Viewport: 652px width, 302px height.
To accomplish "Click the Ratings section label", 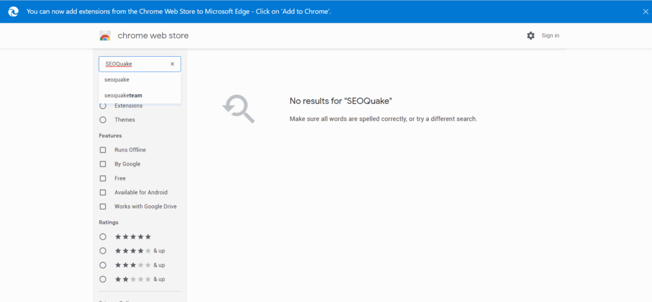I will (108, 222).
